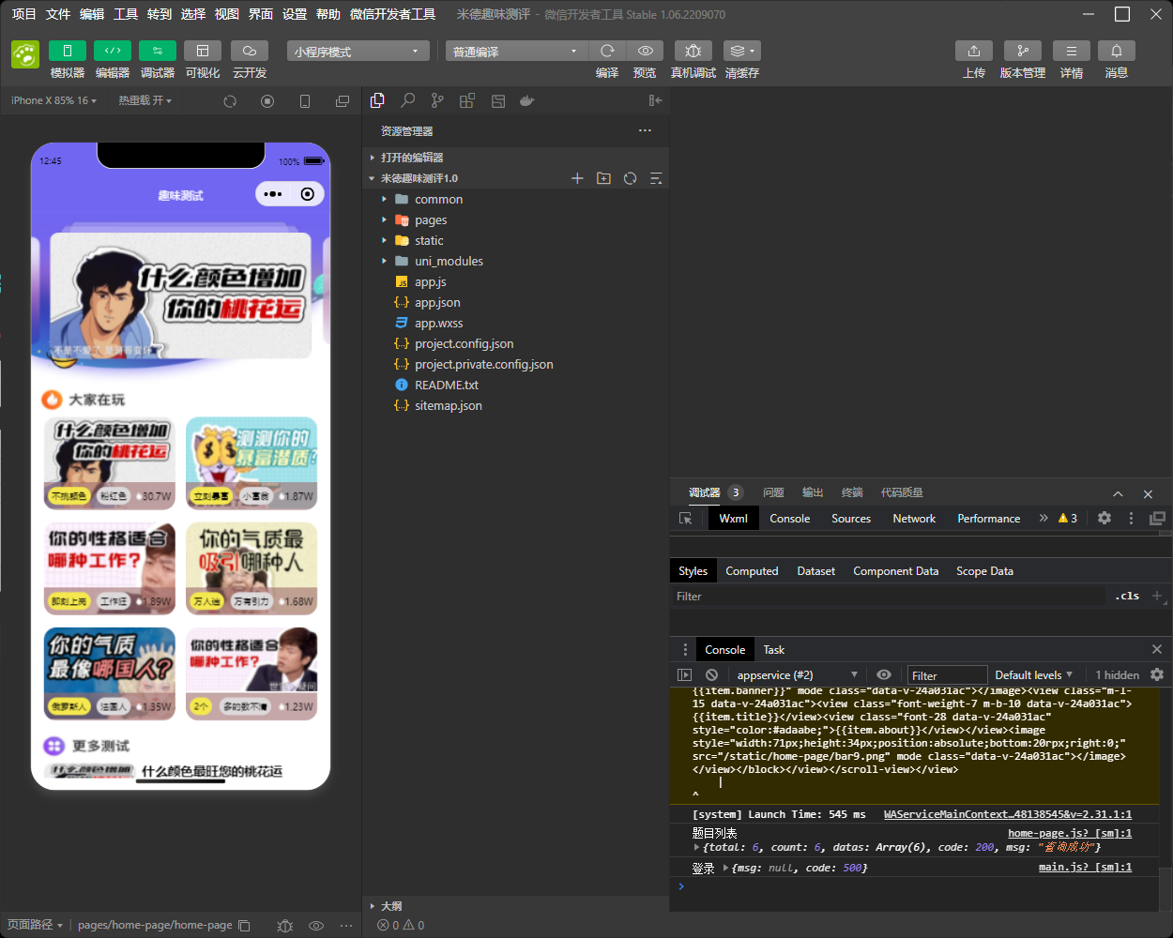This screenshot has height=938, width=1173.
Task: Click the new file icon
Action: pos(577,178)
